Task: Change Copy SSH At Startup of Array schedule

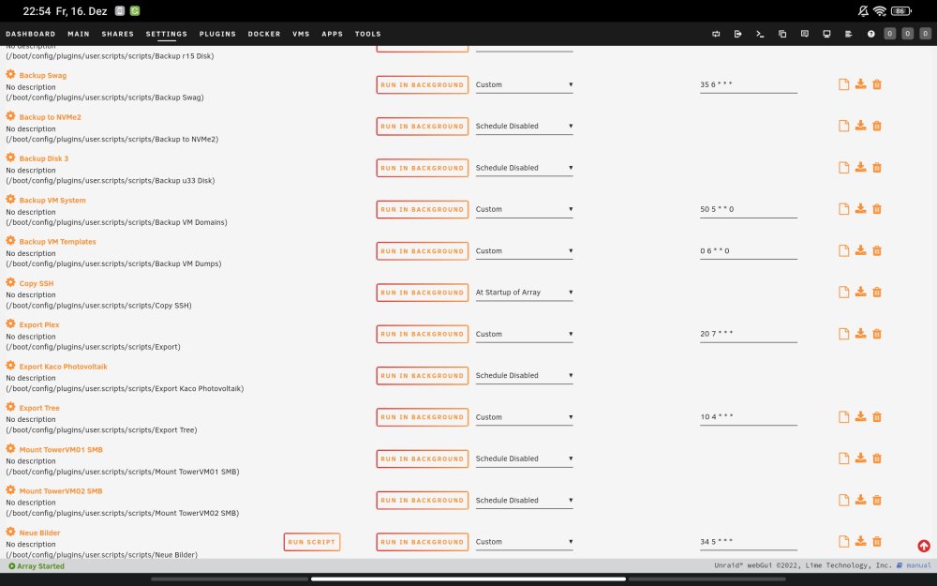Action: tap(524, 293)
